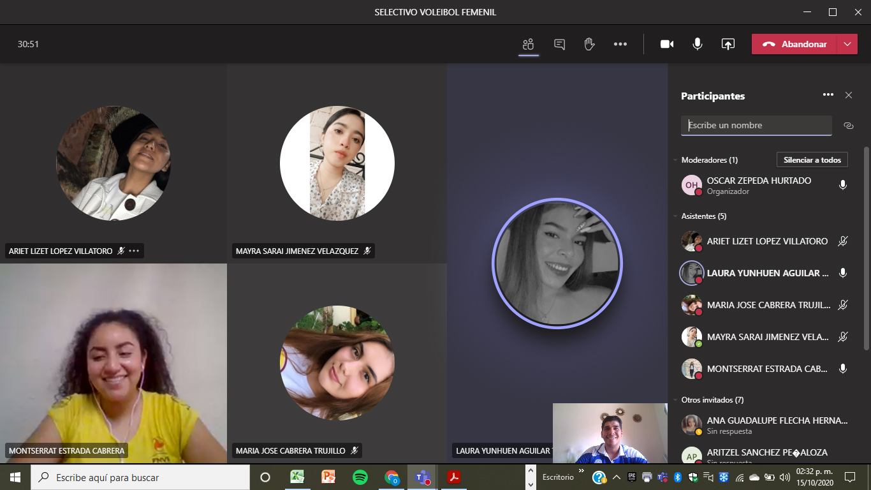Viewport: 871px width, 490px height.
Task: Open Spotify from the taskbar
Action: (x=360, y=477)
